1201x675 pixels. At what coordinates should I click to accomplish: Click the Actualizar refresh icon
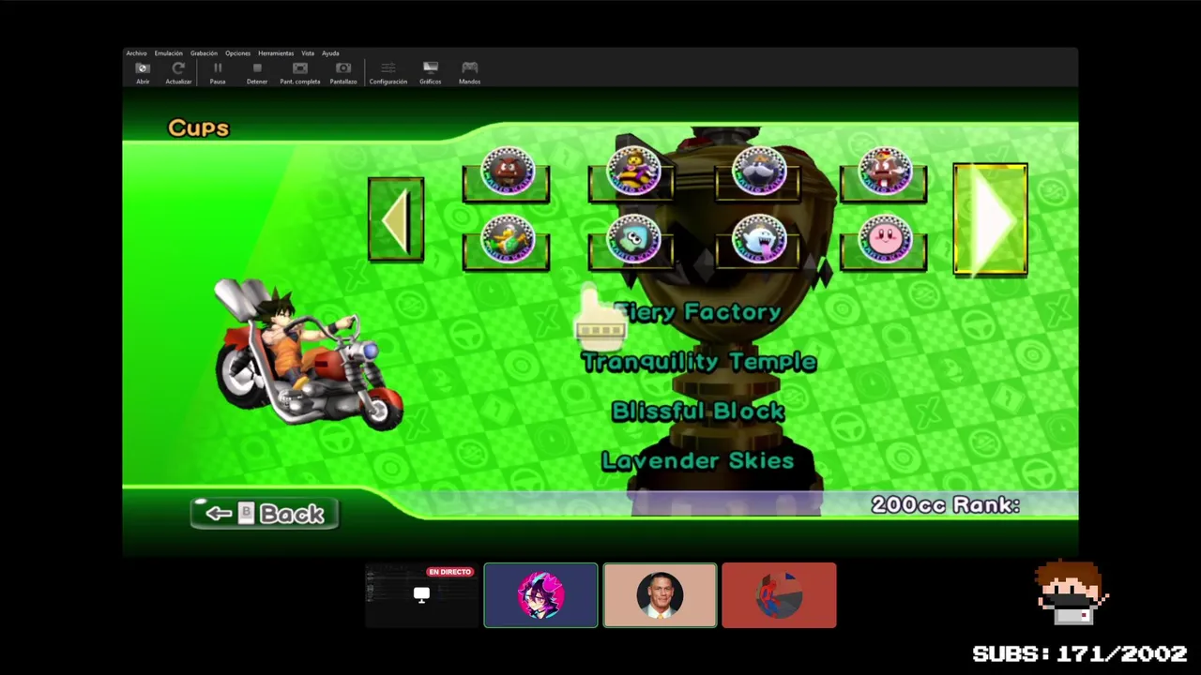pyautogui.click(x=178, y=73)
